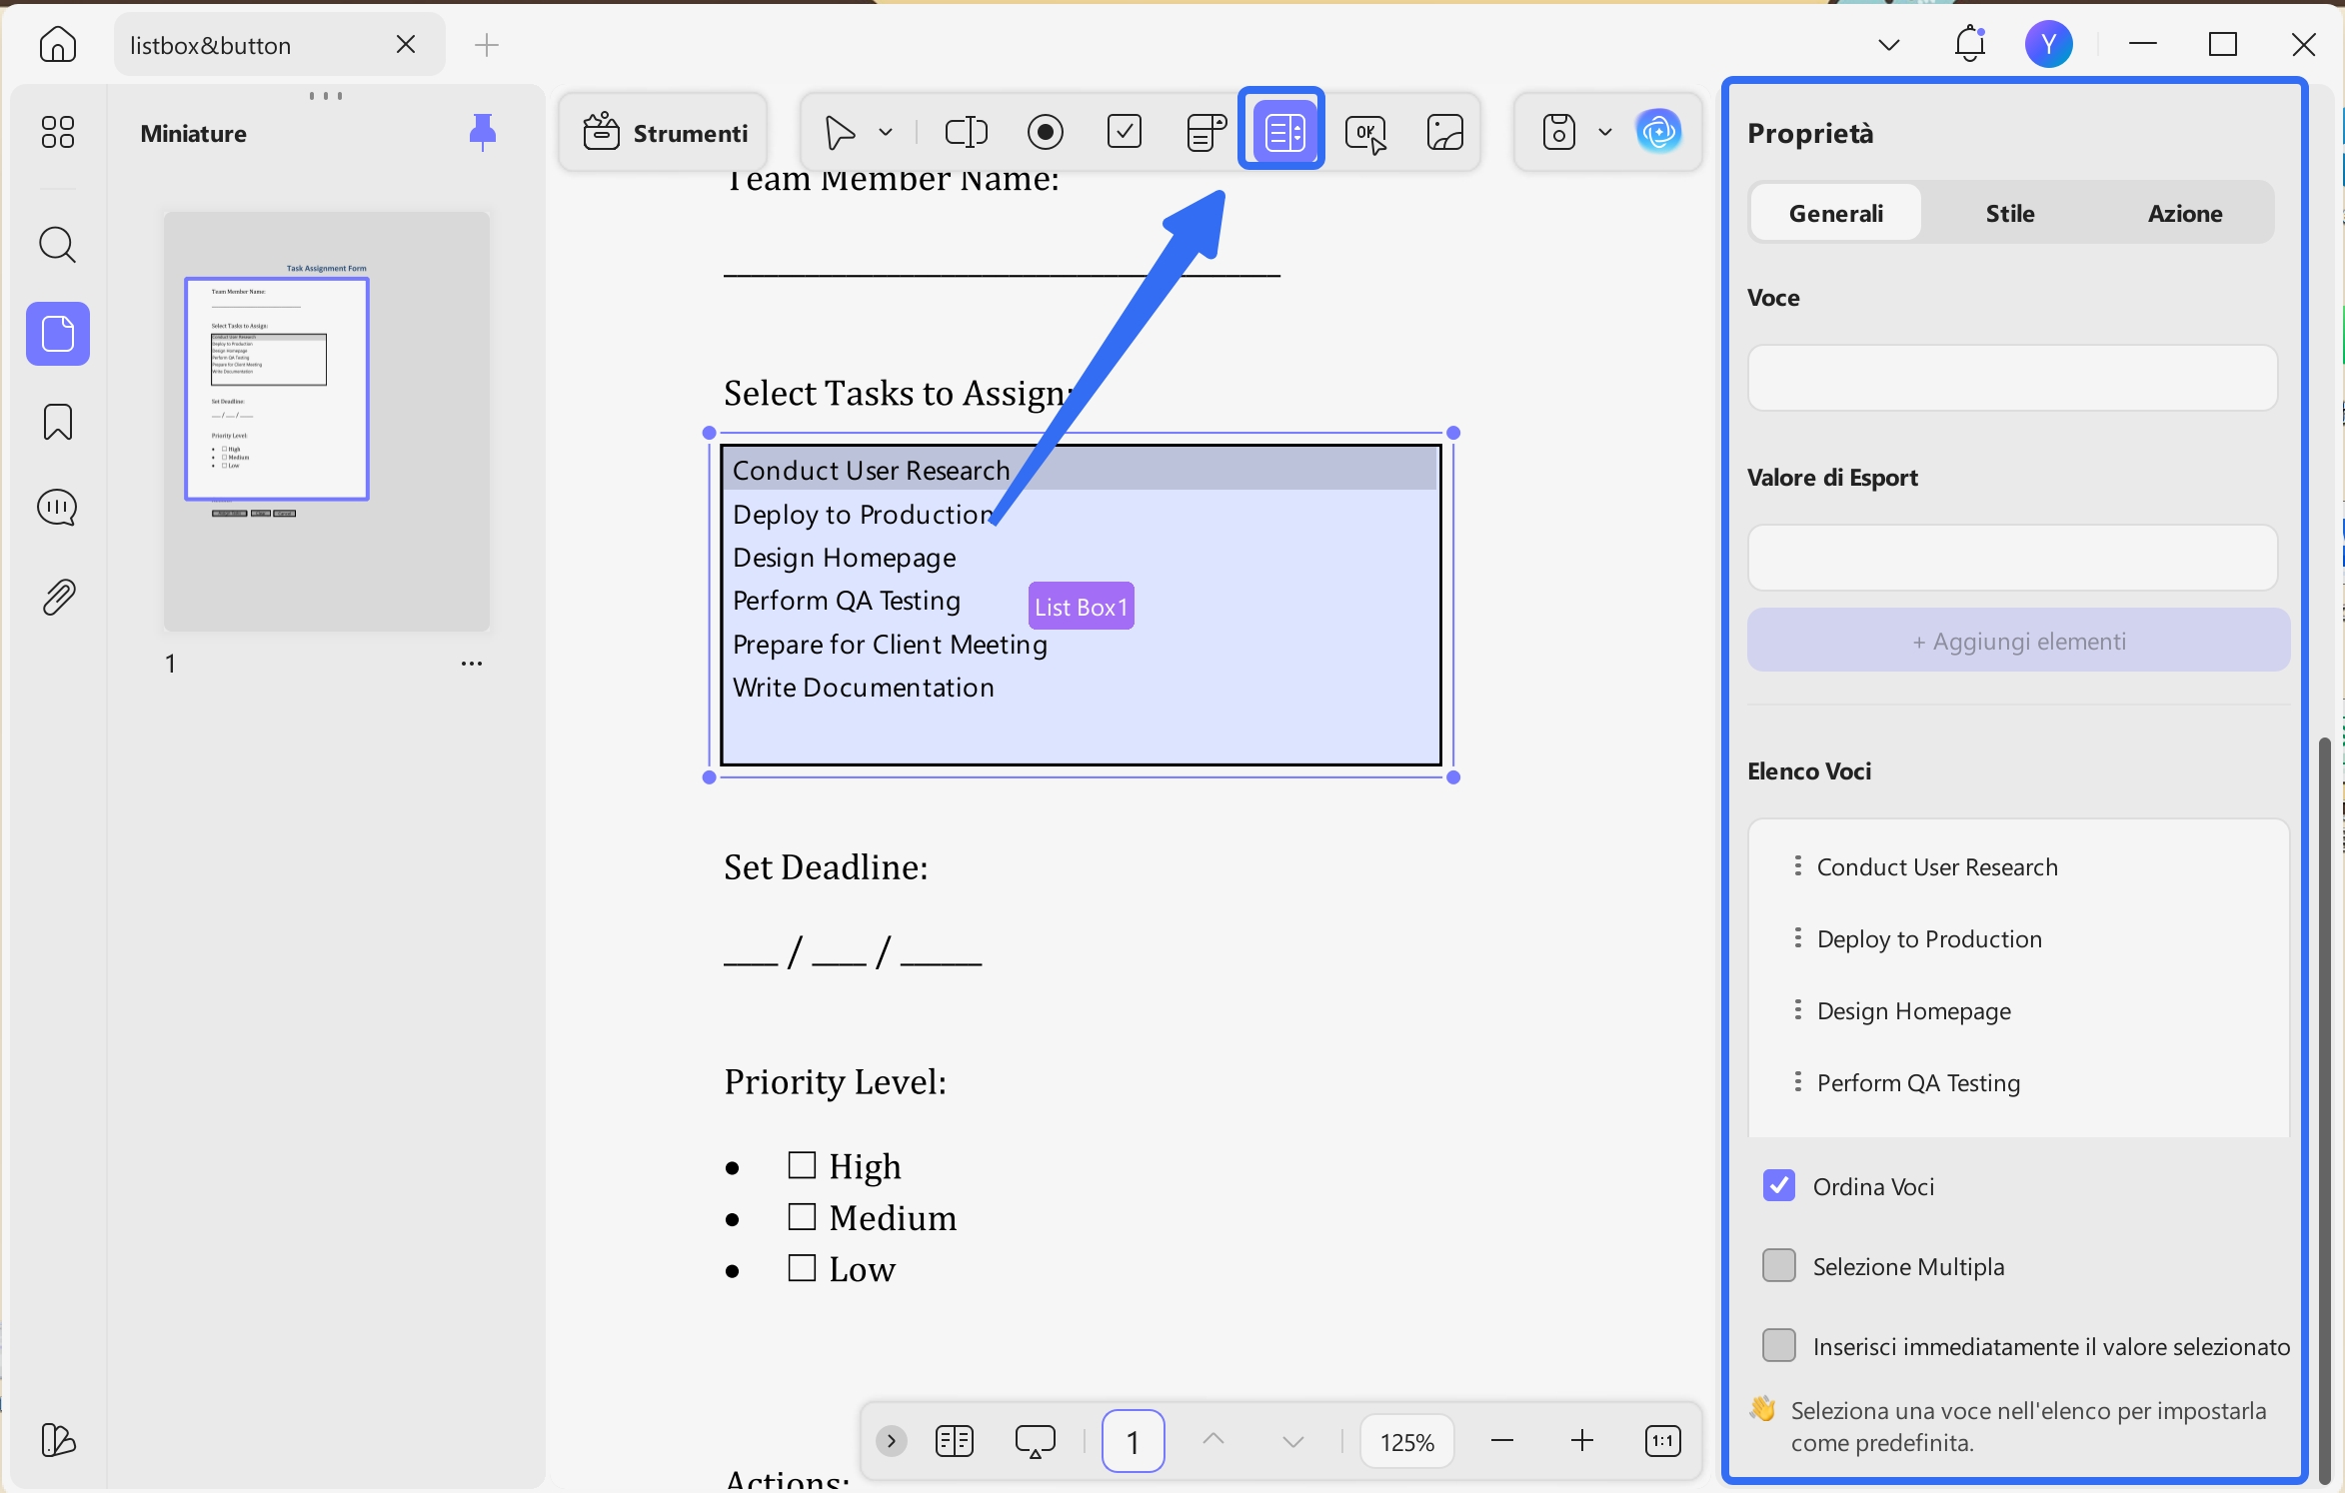Image resolution: width=2345 pixels, height=1493 pixels.
Task: Open the user avatar Y
Action: click(x=2048, y=44)
